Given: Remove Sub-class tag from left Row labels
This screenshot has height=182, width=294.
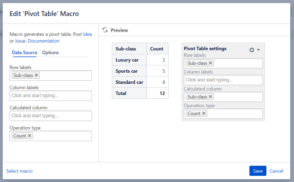Looking at the screenshot, I should pyautogui.click(x=36, y=75).
